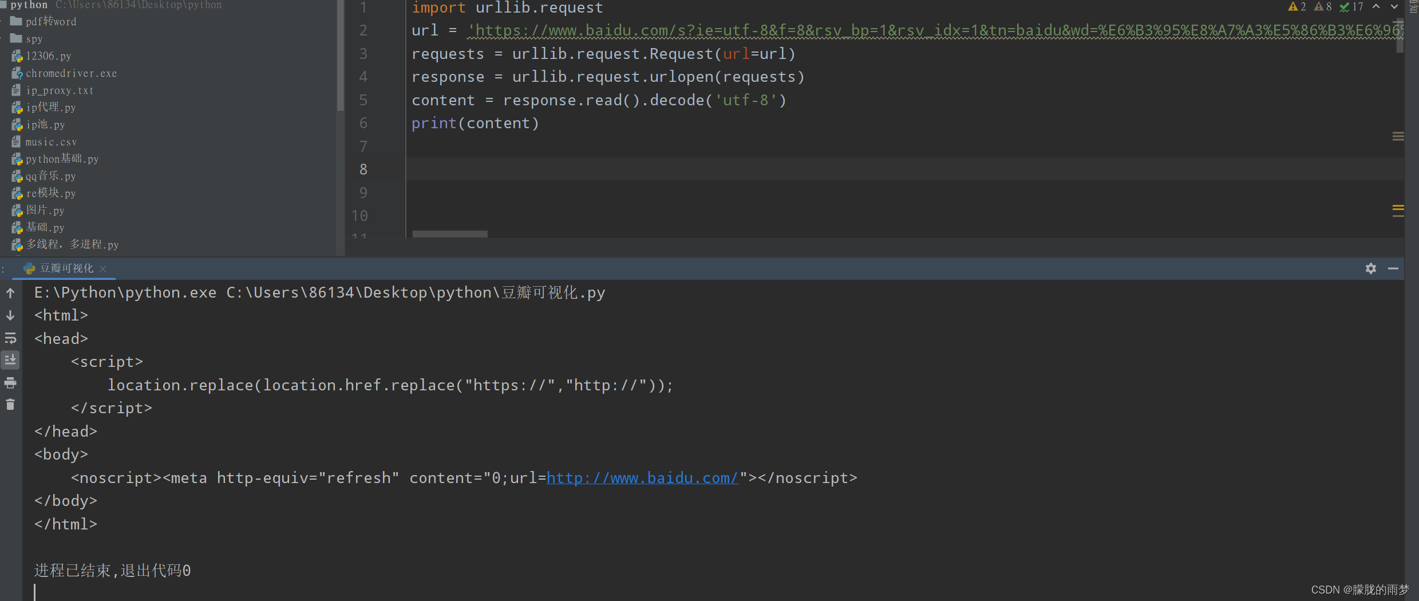The height and width of the screenshot is (601, 1419).
Task: Open run panel settings gear
Action: tap(1371, 268)
